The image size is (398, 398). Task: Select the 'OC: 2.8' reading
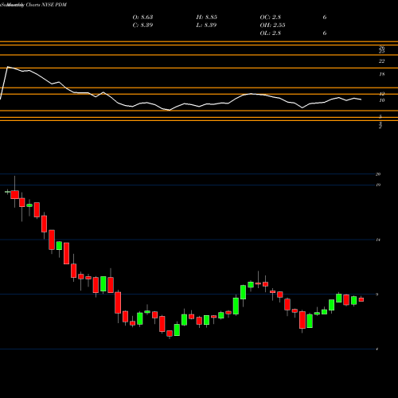point(271,18)
